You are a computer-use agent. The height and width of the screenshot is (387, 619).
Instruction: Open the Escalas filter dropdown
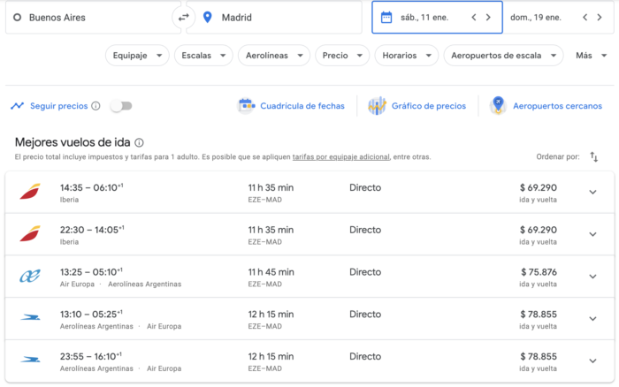203,56
